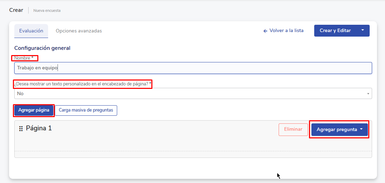
Task: Open the custom header text select showing No
Action: pos(193,93)
